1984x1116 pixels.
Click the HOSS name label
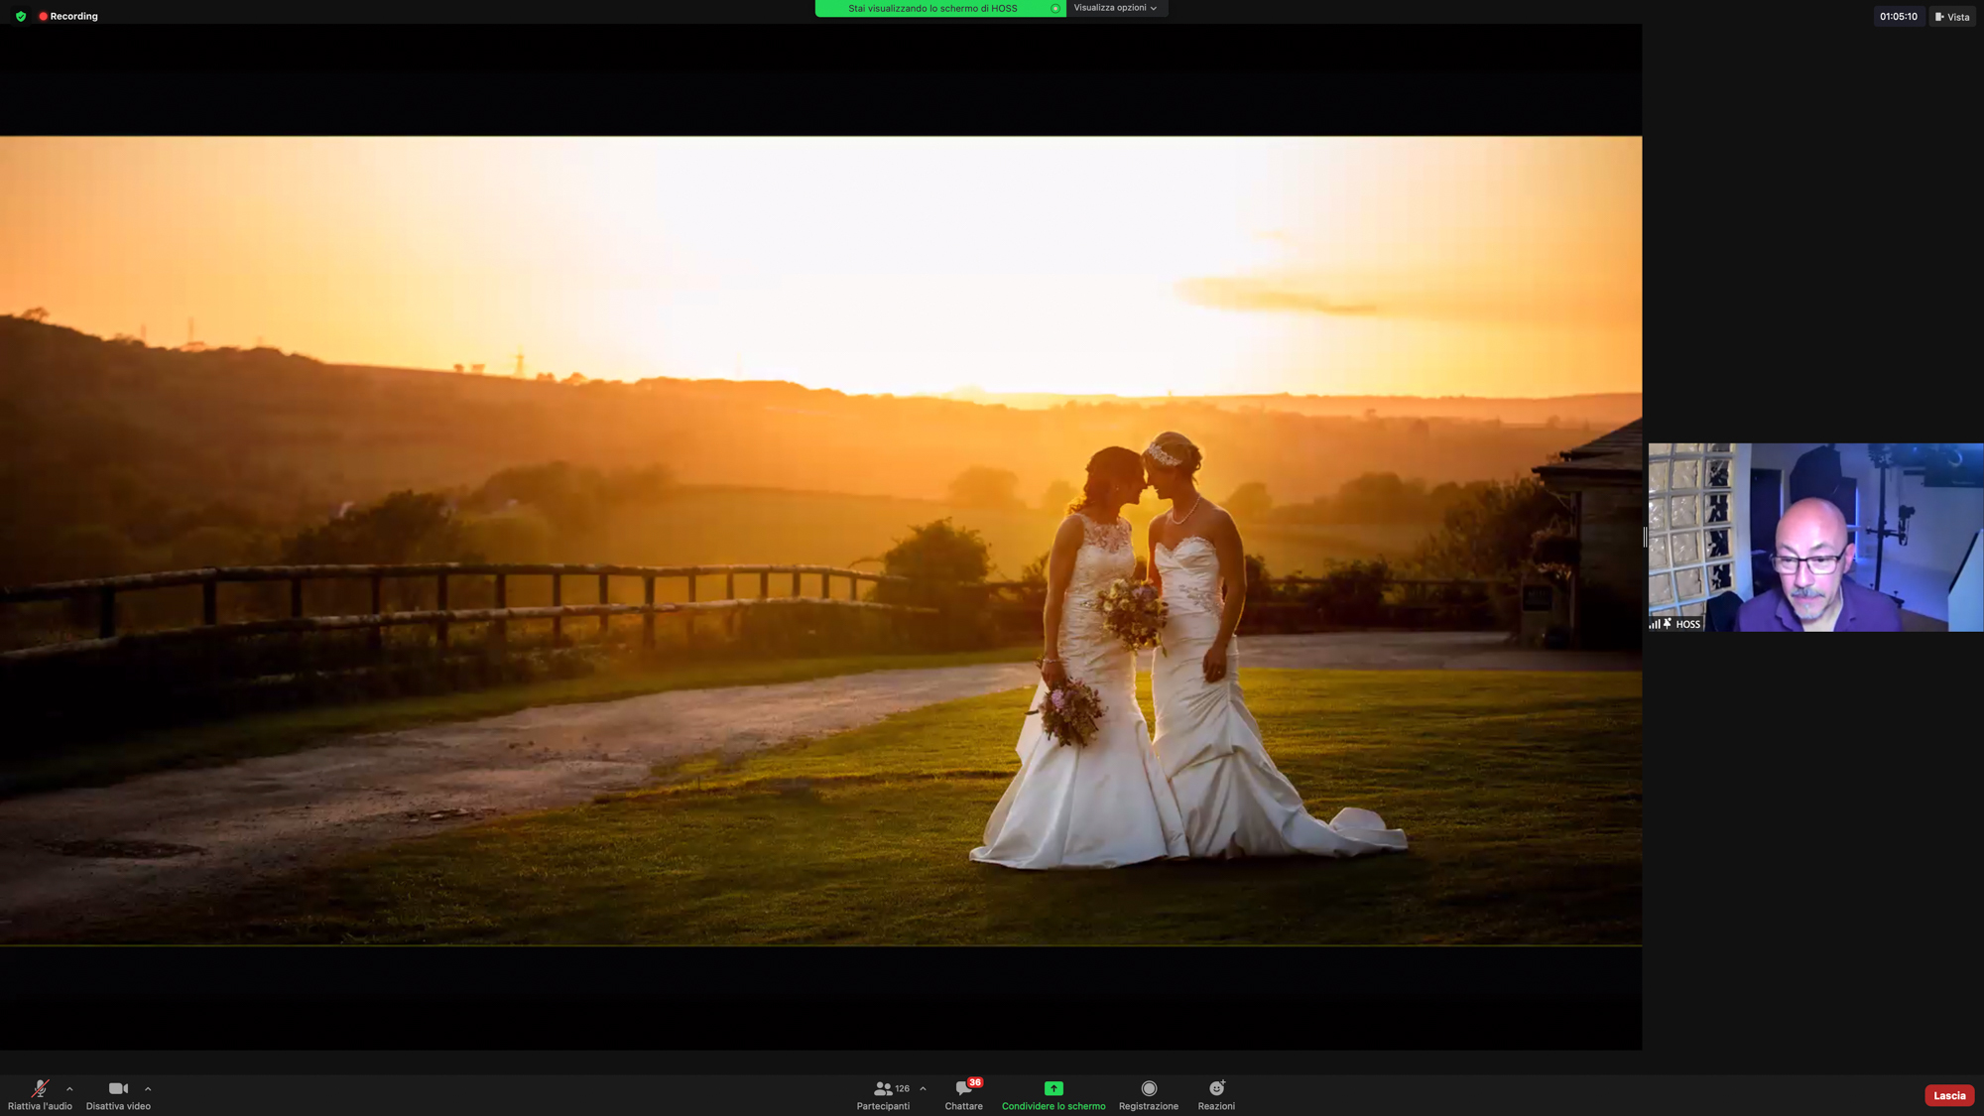[1687, 624]
